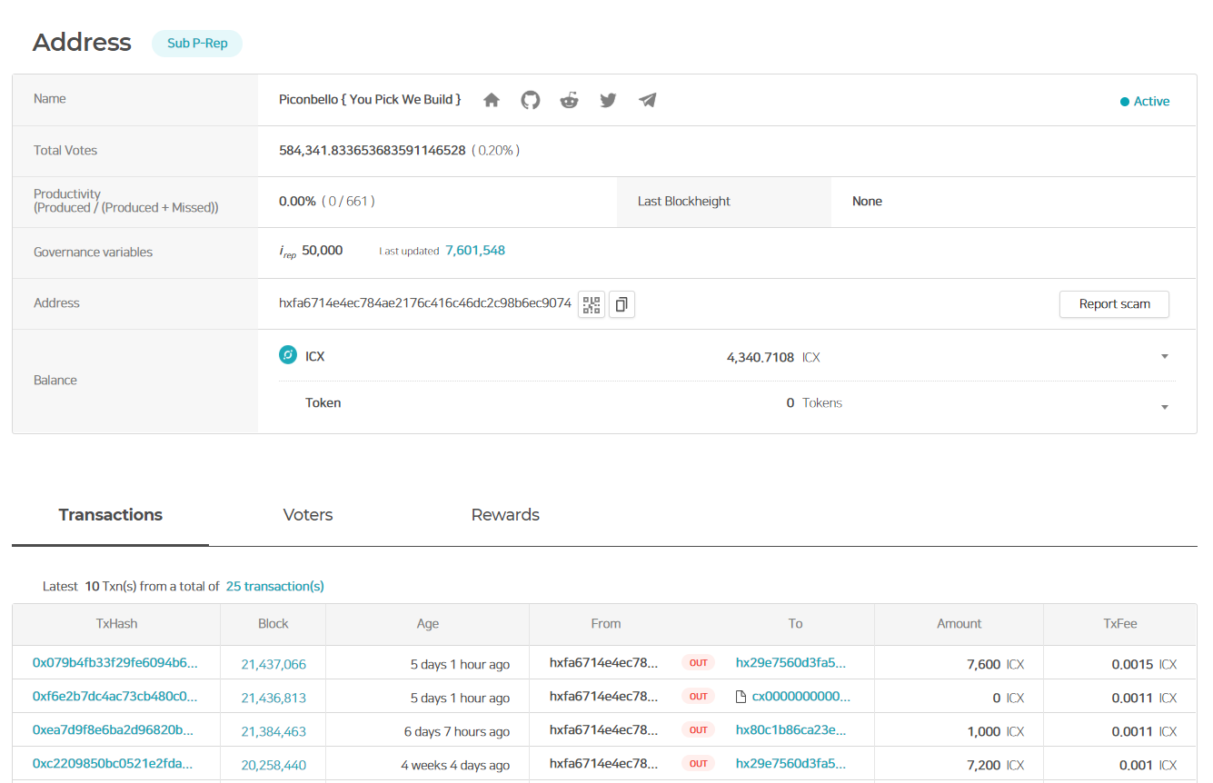Viewport: 1213px width, 783px height.
Task: Click the irep value 50,000
Action: (323, 250)
